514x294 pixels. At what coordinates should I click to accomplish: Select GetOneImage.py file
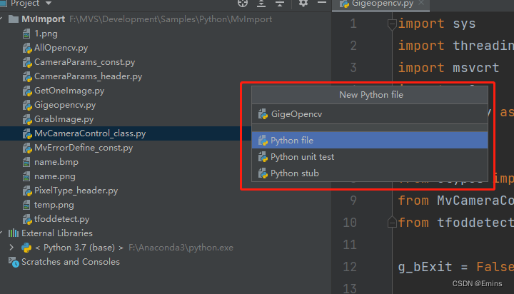click(x=69, y=91)
